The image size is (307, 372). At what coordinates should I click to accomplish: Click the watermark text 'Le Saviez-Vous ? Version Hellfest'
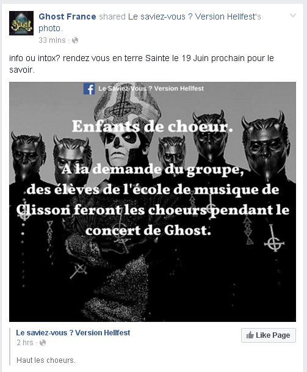[x=151, y=89]
